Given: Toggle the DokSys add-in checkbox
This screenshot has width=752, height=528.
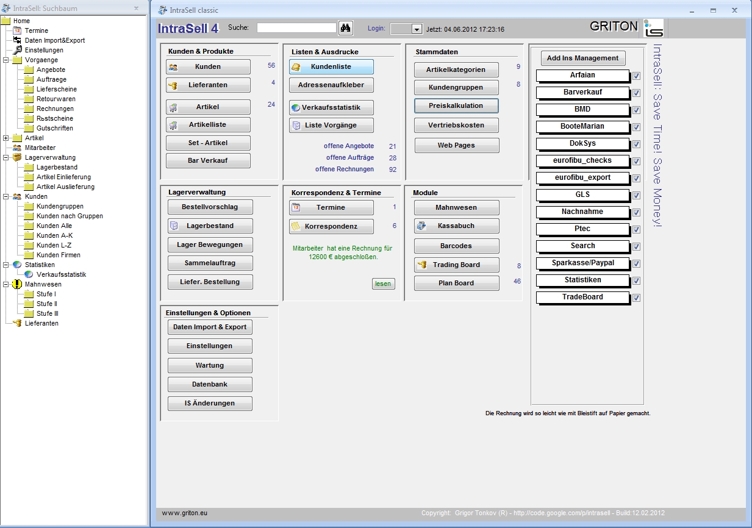Looking at the screenshot, I should [x=636, y=144].
